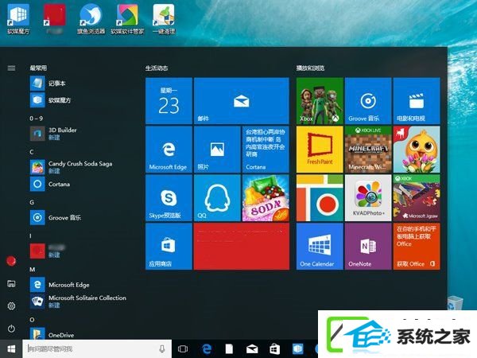Open the 应用商店 store tile
Image resolution: width=477 pixels, height=358 pixels.
(169, 247)
